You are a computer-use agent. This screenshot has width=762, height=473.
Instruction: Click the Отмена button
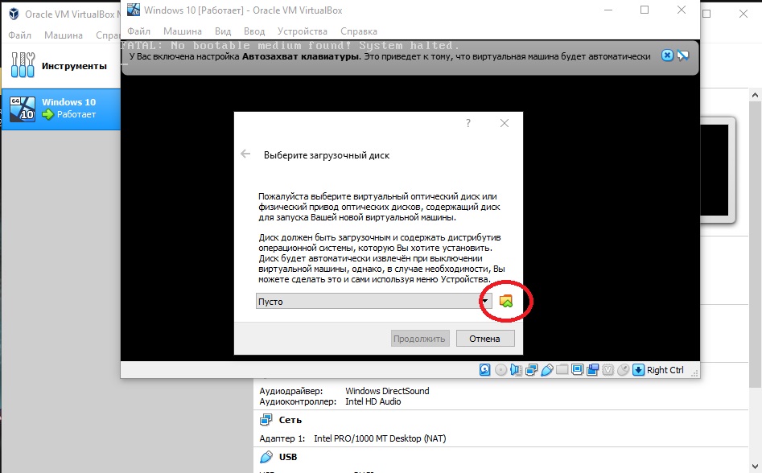pos(484,338)
